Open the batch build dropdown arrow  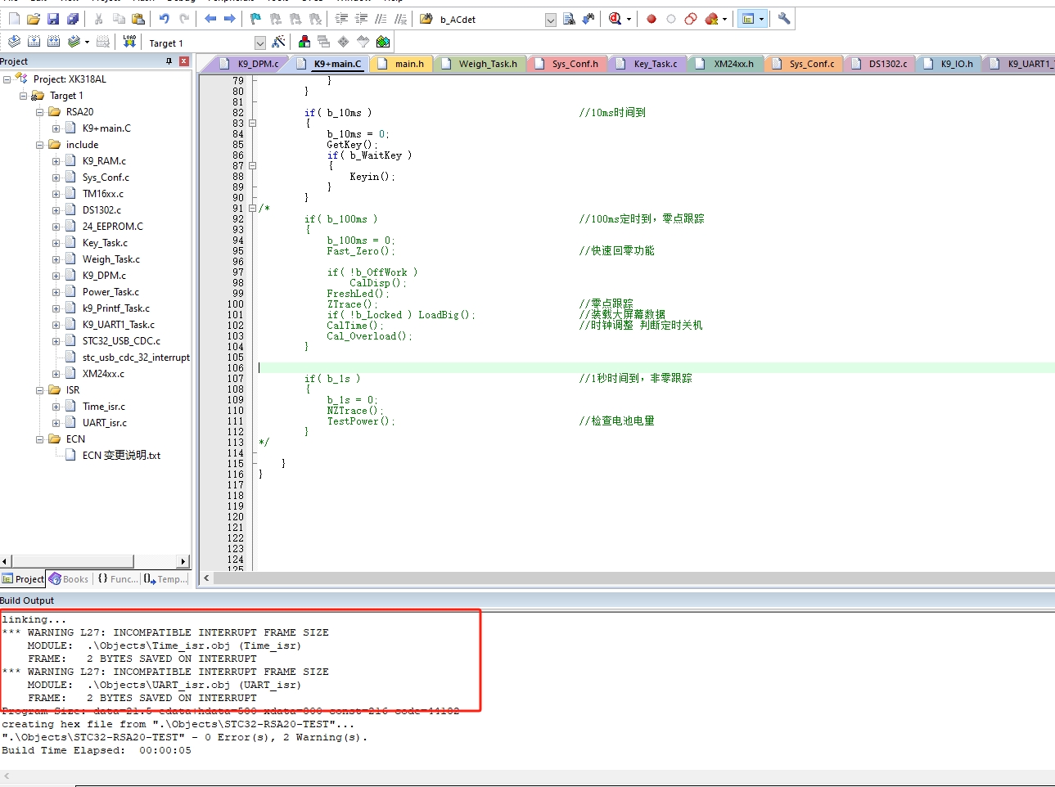point(87,42)
